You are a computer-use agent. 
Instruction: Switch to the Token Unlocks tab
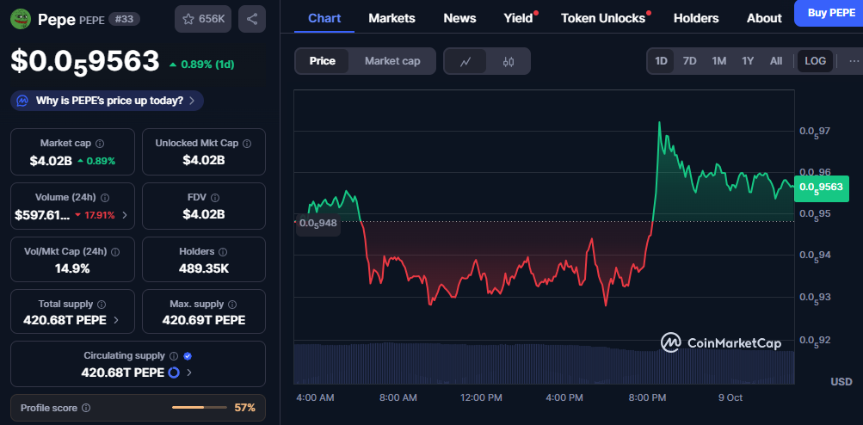602,18
